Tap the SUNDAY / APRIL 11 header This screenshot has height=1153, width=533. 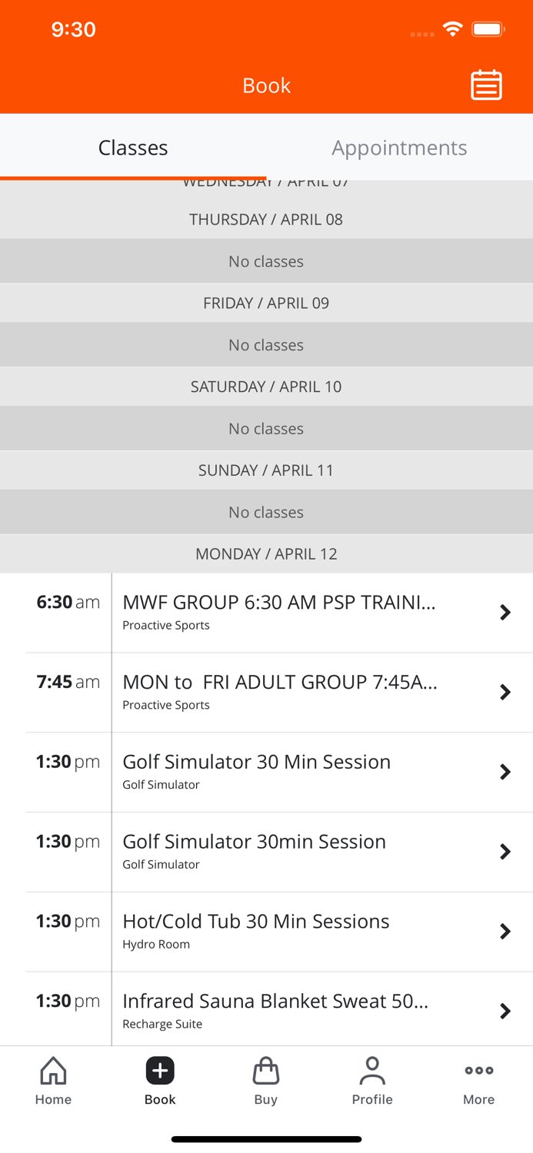tap(266, 470)
